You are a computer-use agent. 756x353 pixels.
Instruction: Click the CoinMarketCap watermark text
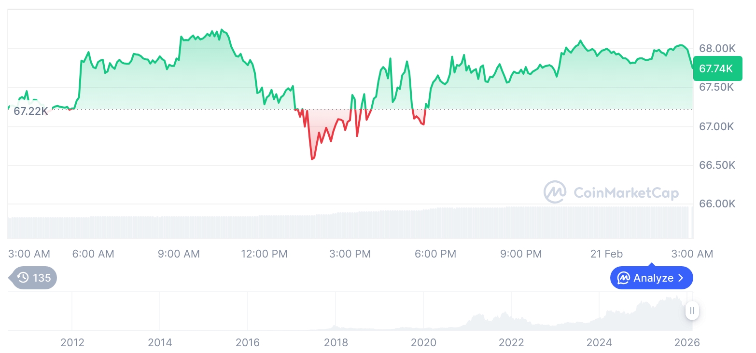pos(626,193)
